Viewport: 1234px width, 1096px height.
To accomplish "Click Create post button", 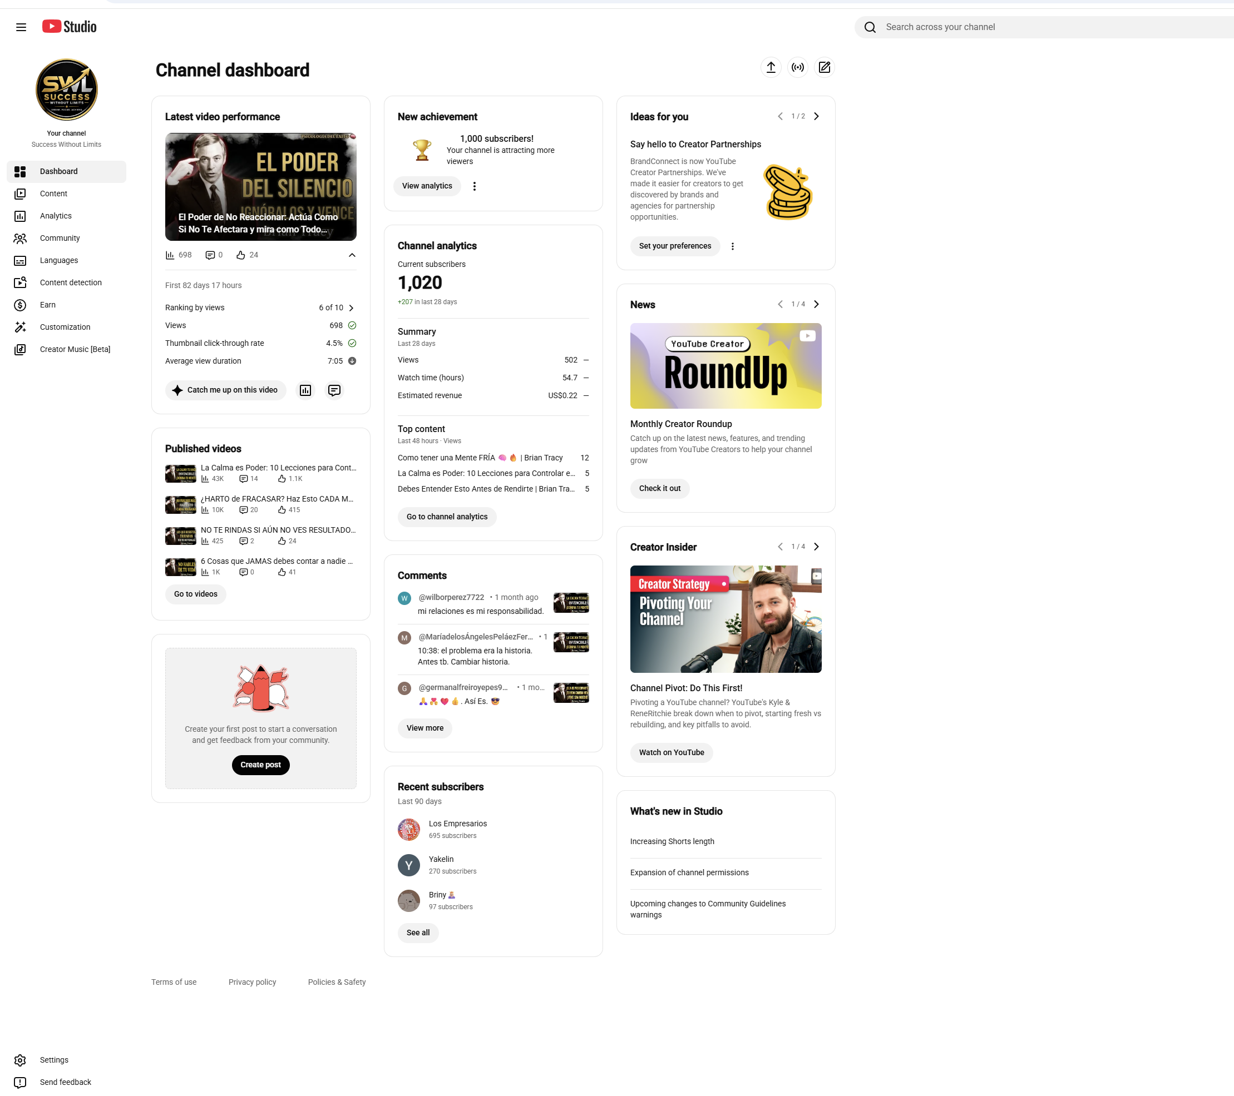I will coord(261,765).
